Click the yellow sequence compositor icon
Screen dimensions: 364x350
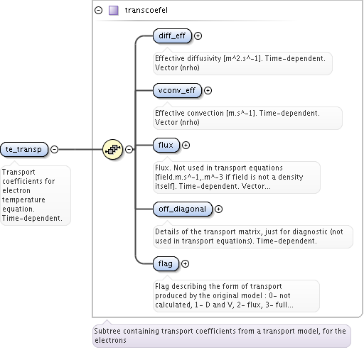point(113,149)
